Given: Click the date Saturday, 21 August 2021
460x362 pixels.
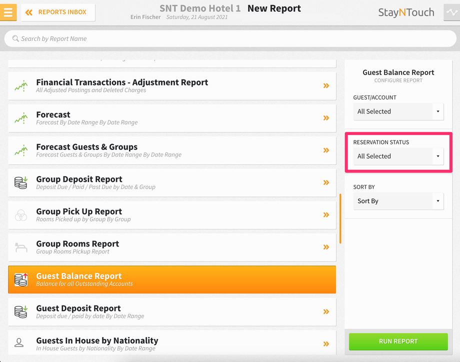Looking at the screenshot, I should click(x=197, y=17).
